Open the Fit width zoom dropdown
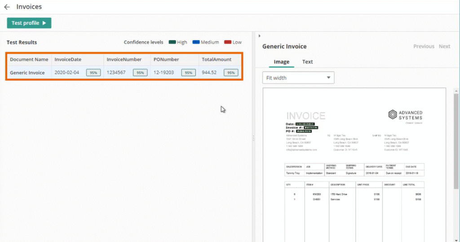 (x=298, y=78)
